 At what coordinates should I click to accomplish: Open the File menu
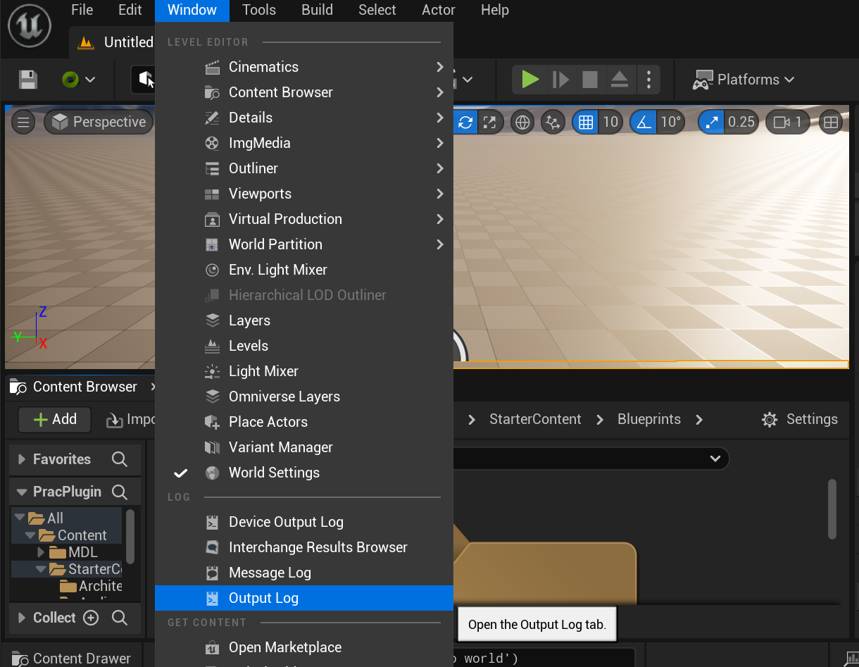point(82,10)
